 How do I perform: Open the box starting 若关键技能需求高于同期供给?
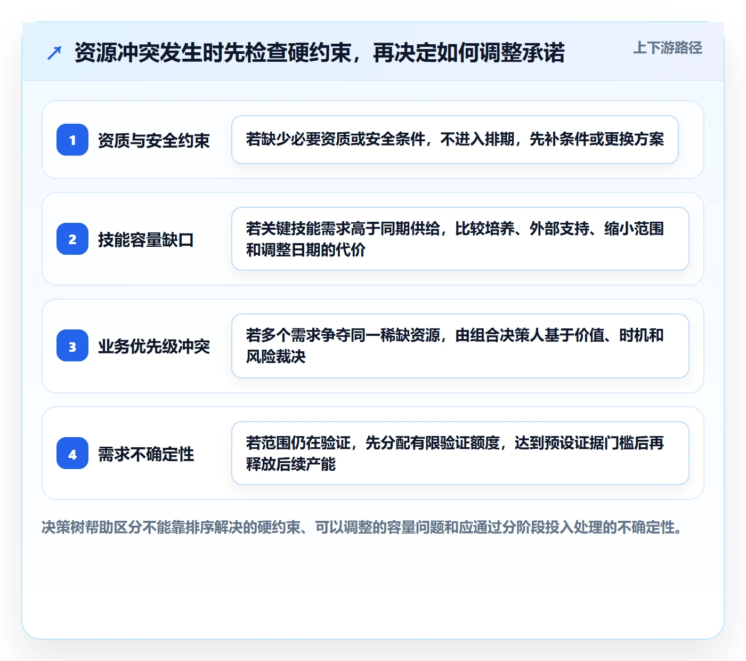pos(460,239)
